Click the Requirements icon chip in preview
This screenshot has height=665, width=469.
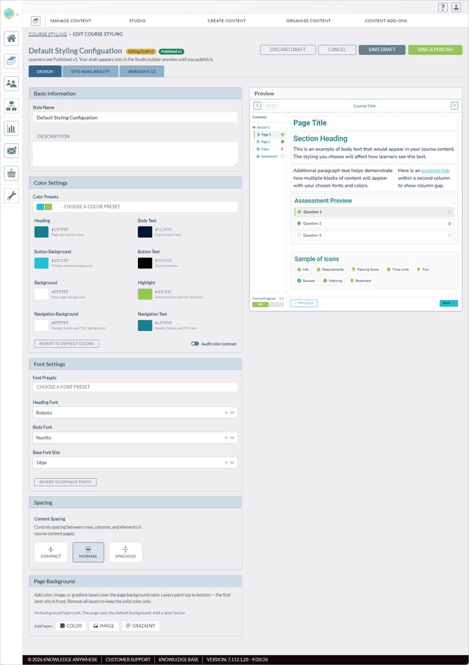[330, 269]
